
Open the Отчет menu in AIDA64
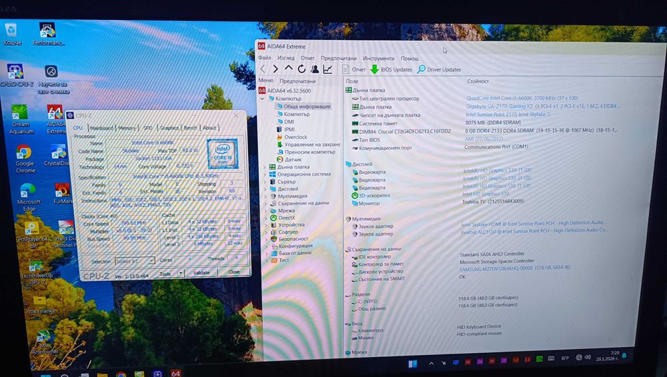(307, 58)
